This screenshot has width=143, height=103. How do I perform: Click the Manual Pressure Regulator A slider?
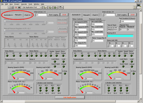tap(24, 31)
